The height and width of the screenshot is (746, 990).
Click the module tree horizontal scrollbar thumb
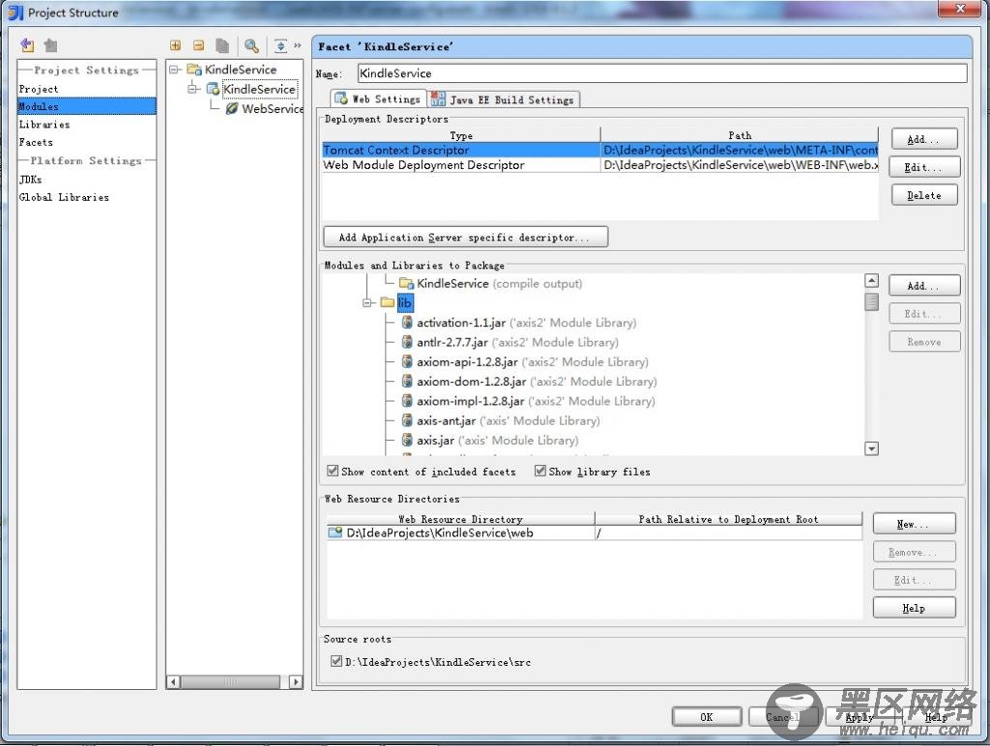coord(230,681)
